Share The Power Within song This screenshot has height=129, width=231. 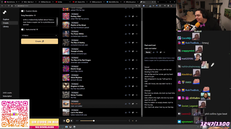pos(133,34)
